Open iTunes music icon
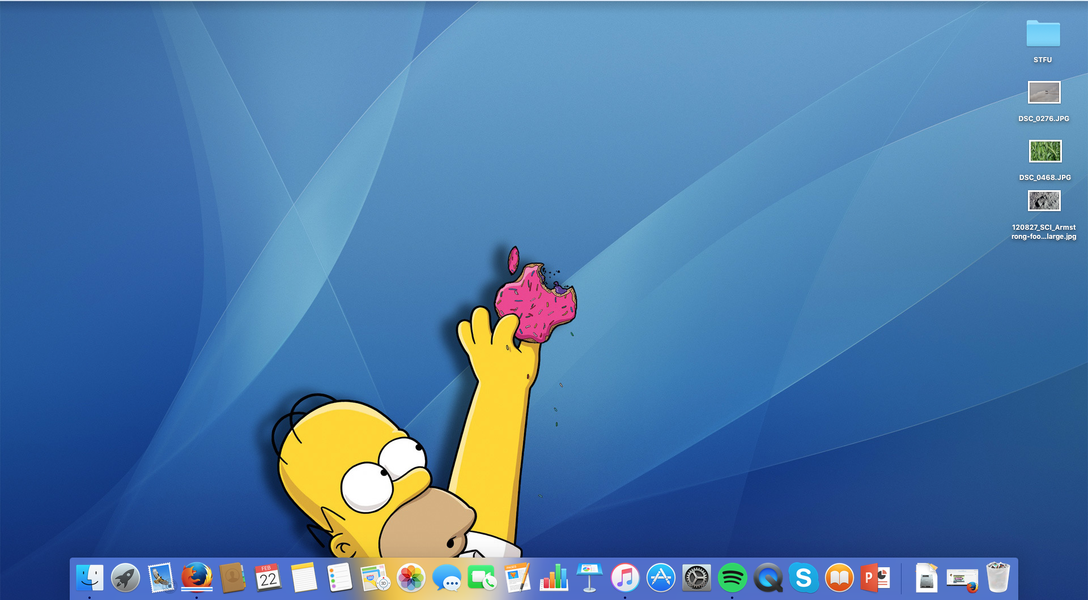This screenshot has width=1088, height=600. [x=625, y=578]
